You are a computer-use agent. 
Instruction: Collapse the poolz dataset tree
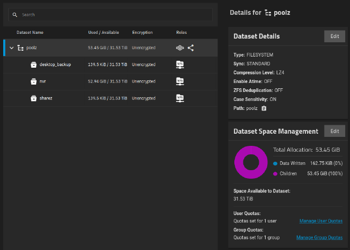pyautogui.click(x=12, y=48)
